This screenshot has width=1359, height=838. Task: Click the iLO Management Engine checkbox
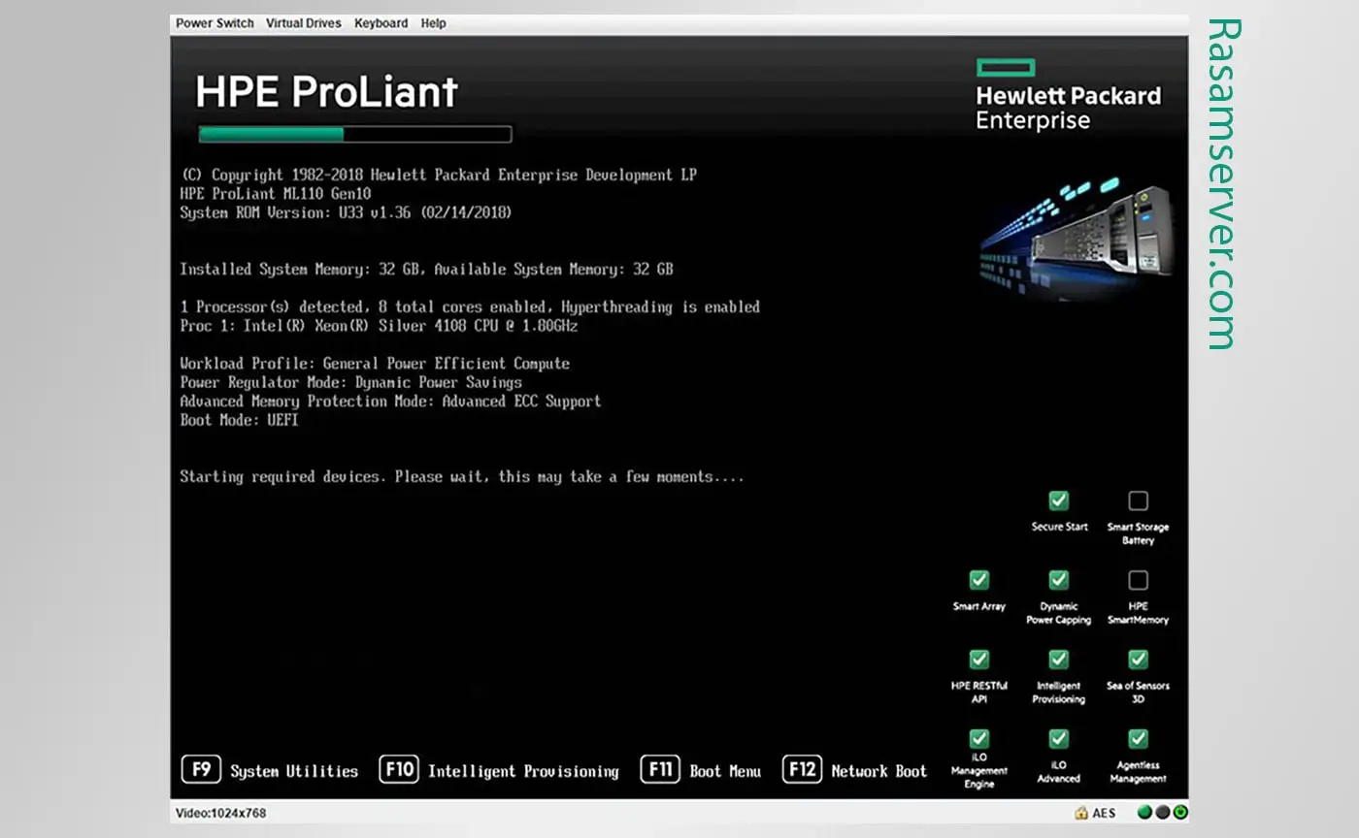[978, 739]
